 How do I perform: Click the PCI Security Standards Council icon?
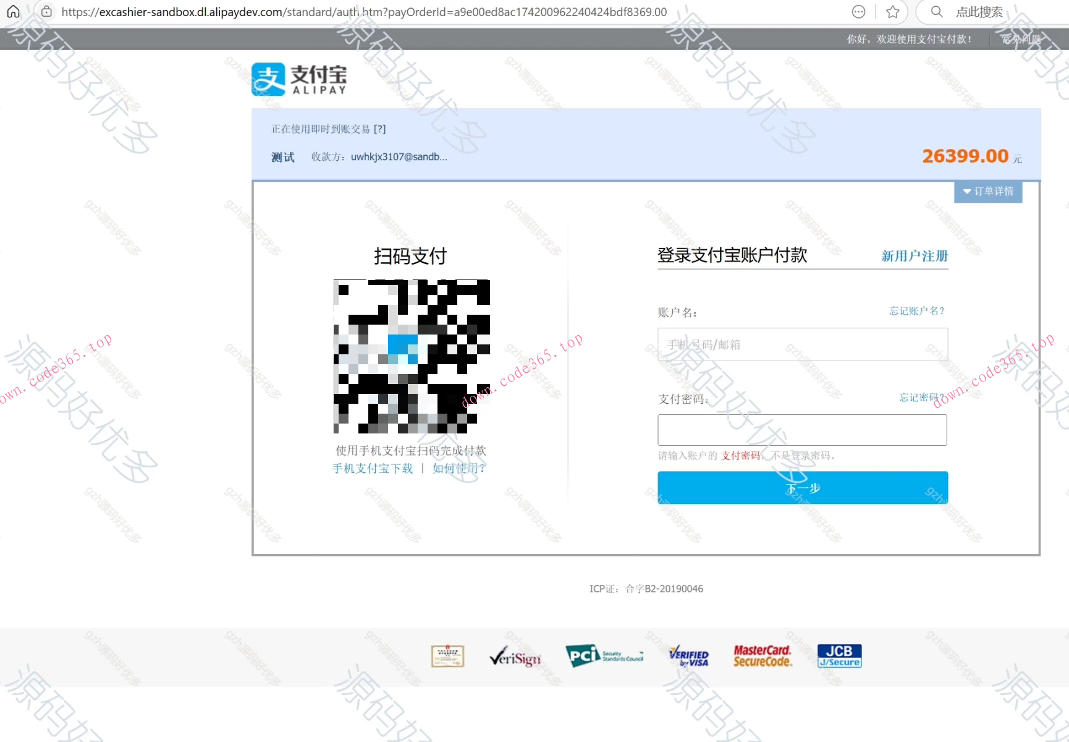point(604,656)
